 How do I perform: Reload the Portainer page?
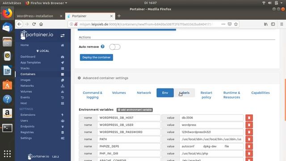point(34,24)
